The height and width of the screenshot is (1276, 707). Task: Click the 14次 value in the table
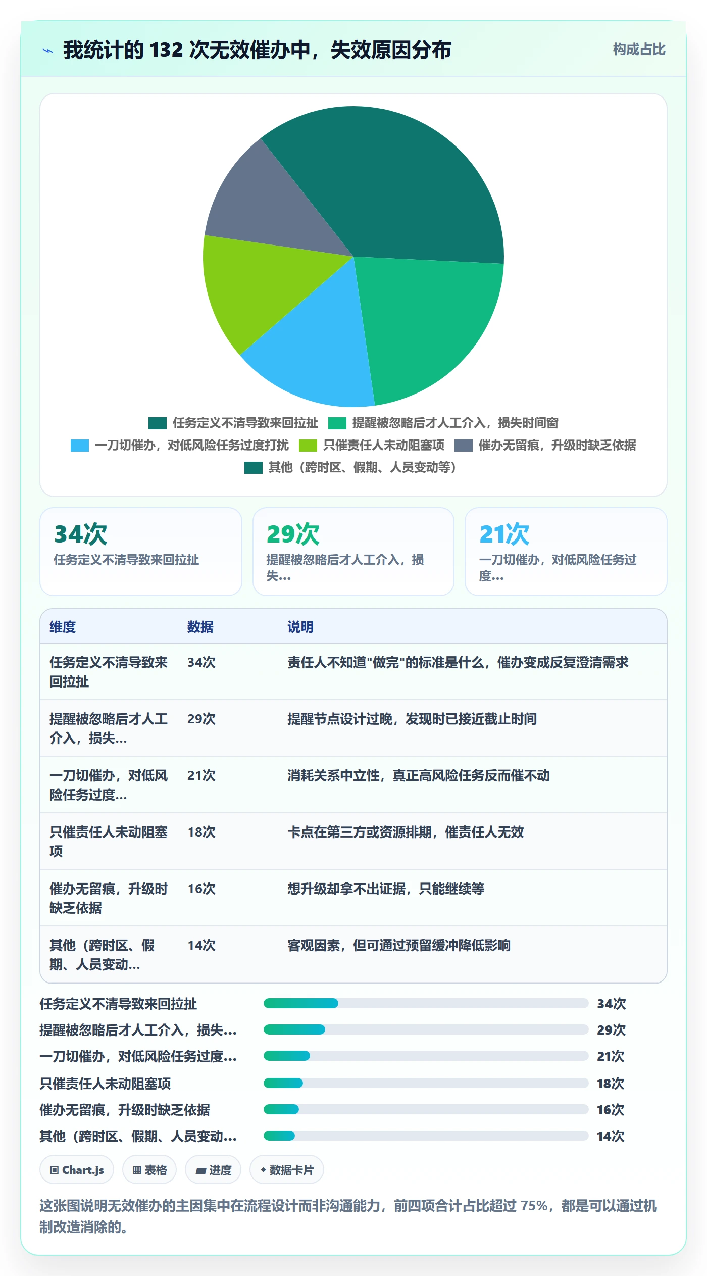click(x=201, y=945)
